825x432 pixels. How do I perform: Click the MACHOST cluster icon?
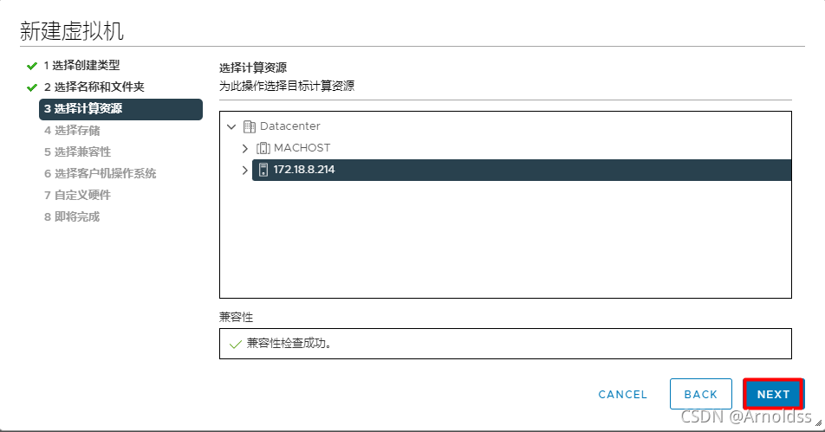[263, 148]
